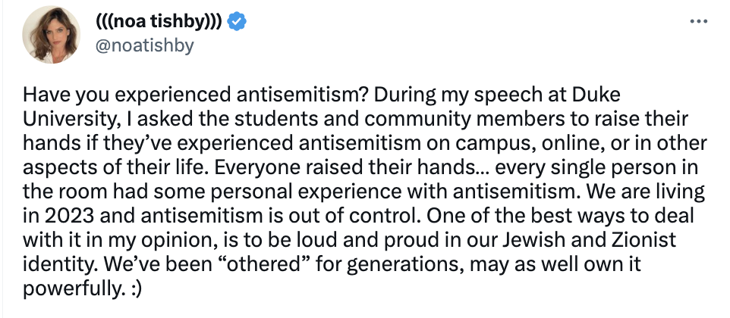Open Noa Tishby's profile photo
Screen dimensions: 730x318
tap(48, 38)
